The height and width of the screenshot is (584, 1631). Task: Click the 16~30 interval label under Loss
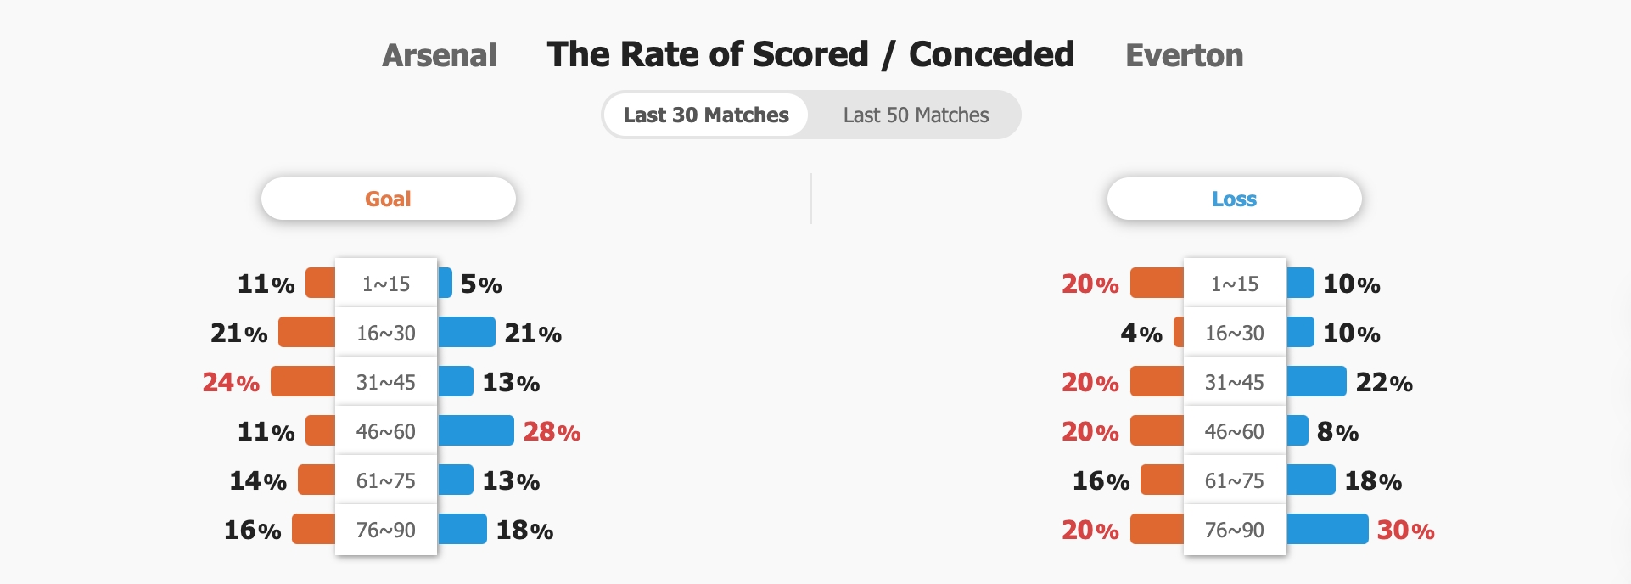pos(1235,333)
